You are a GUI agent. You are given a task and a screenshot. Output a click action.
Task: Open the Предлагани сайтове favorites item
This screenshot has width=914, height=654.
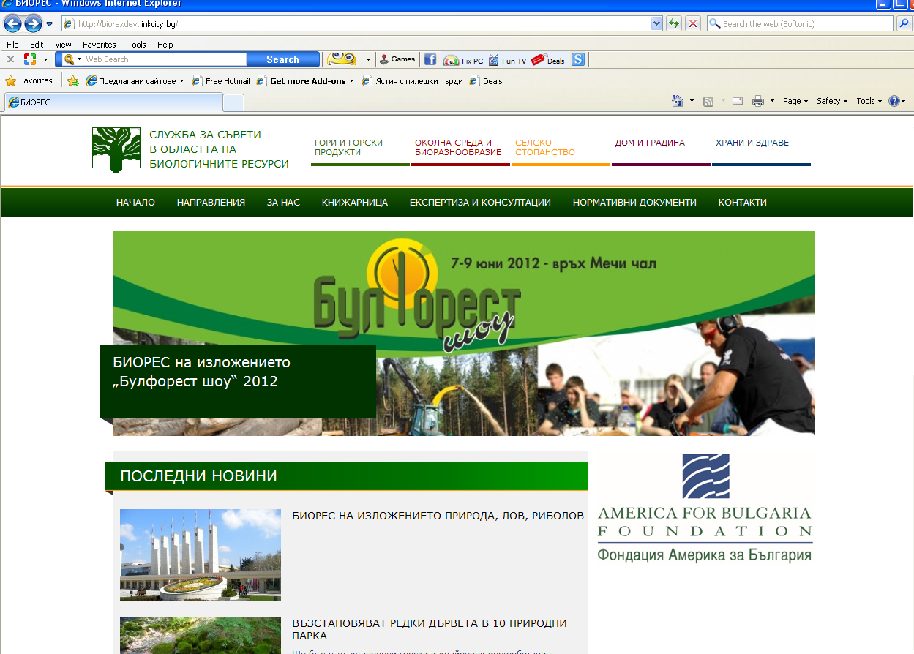tap(135, 81)
